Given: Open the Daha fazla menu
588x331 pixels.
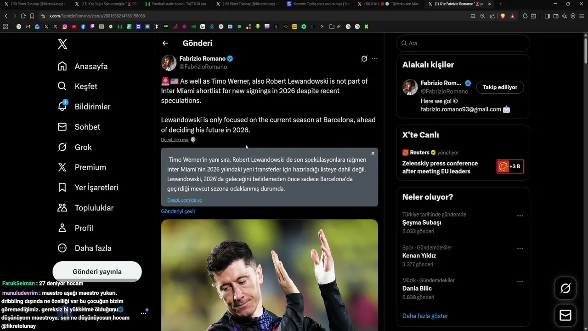Looking at the screenshot, I should coord(85,248).
